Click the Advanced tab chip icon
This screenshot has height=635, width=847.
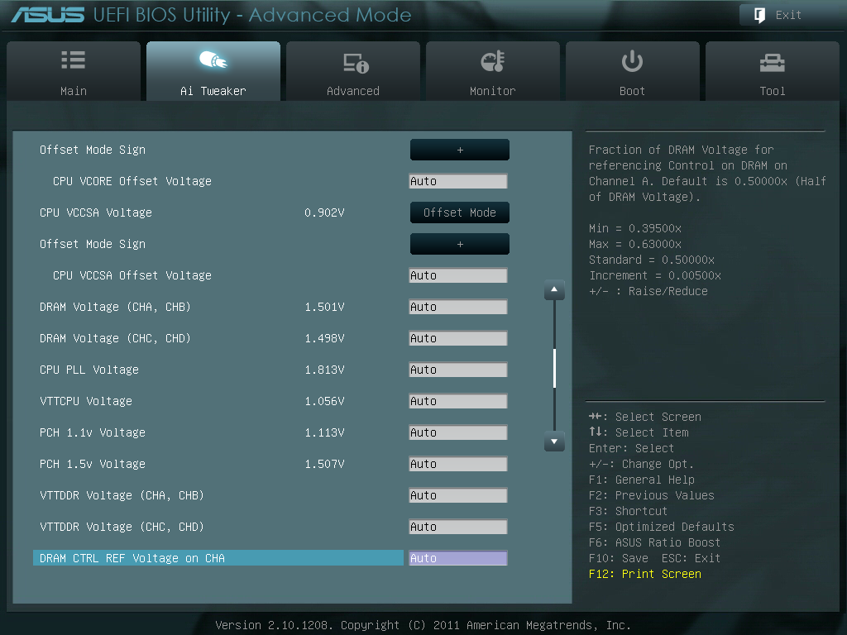click(x=356, y=63)
